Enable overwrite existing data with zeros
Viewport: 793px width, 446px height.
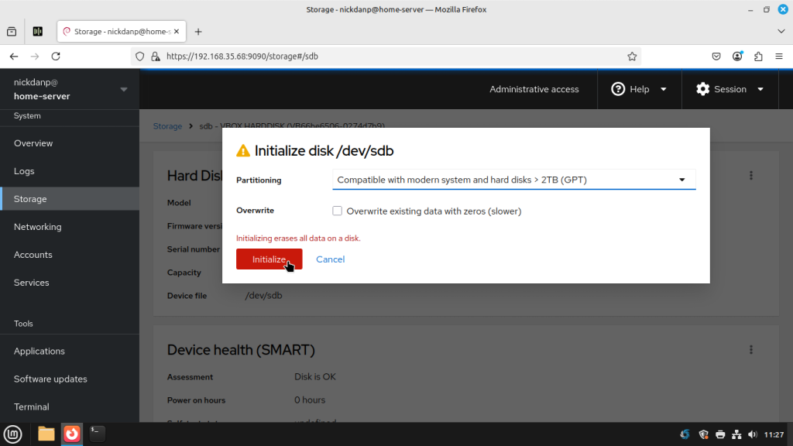(337, 211)
